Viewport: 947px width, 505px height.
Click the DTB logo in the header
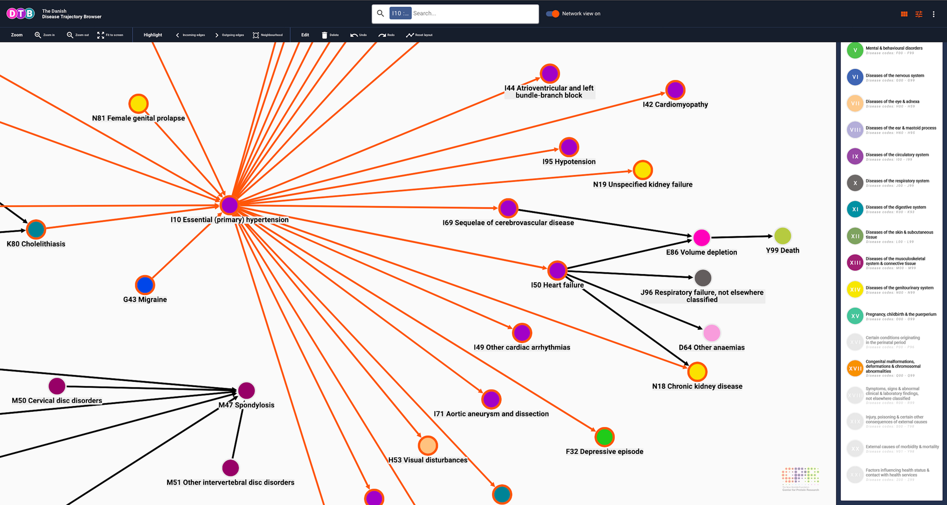coord(20,13)
